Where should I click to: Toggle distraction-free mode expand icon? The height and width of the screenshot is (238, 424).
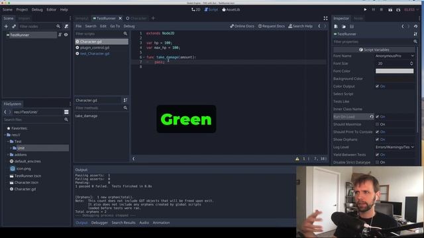pos(325,19)
